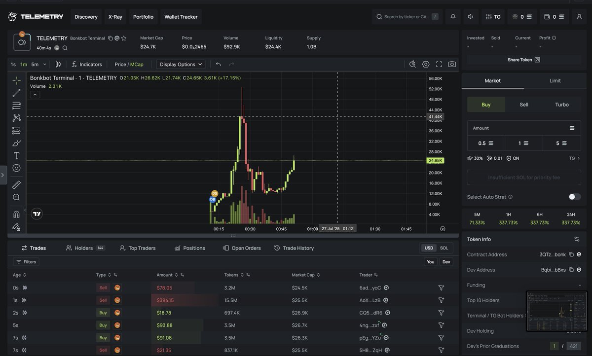Toggle the You trades filter

(x=431, y=262)
